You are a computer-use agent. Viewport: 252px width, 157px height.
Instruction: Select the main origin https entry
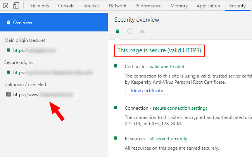click(x=35, y=50)
